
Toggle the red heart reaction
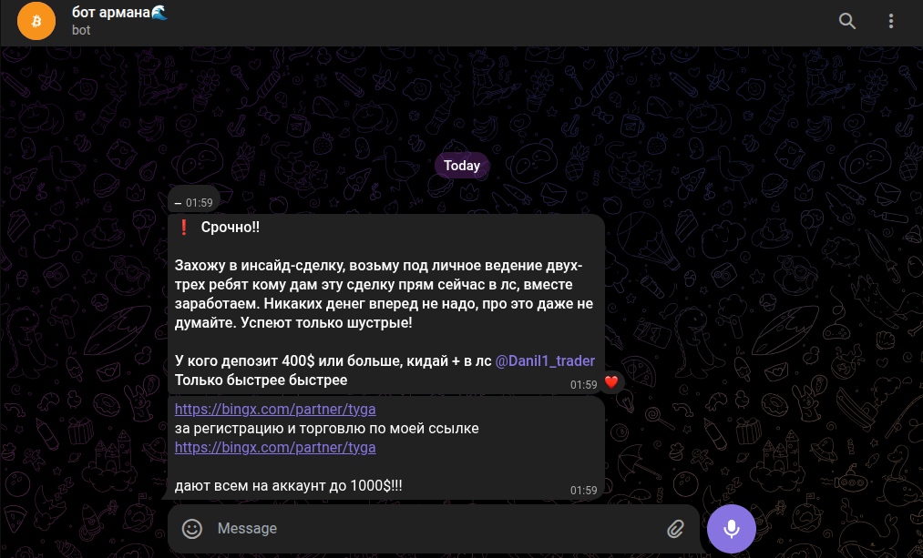tap(611, 382)
